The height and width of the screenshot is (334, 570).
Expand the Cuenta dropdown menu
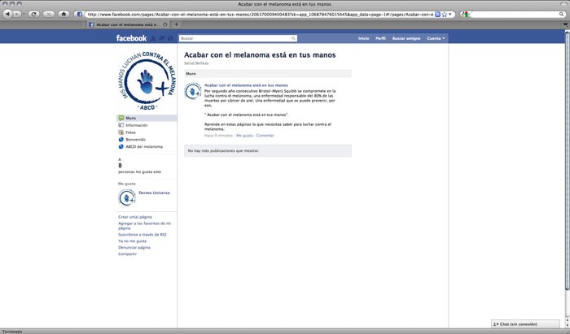tap(436, 38)
